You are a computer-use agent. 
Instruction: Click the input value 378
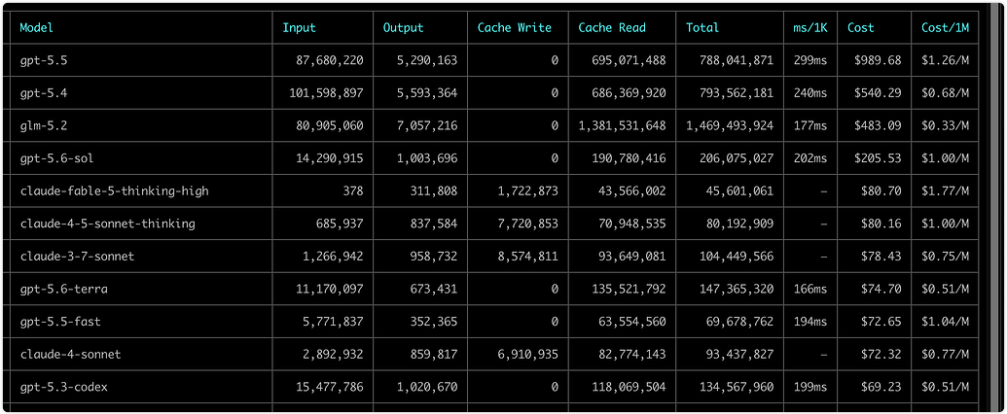(x=353, y=190)
